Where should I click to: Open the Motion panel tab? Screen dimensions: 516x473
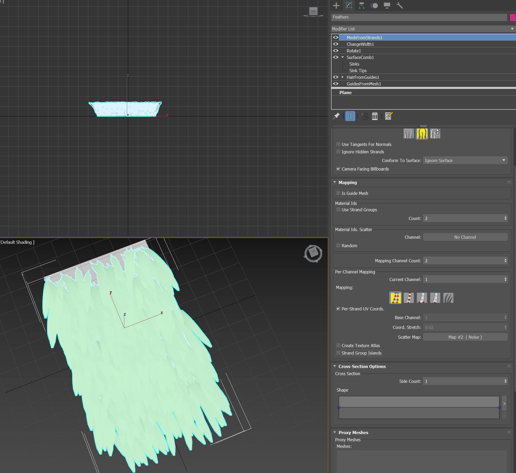click(374, 6)
